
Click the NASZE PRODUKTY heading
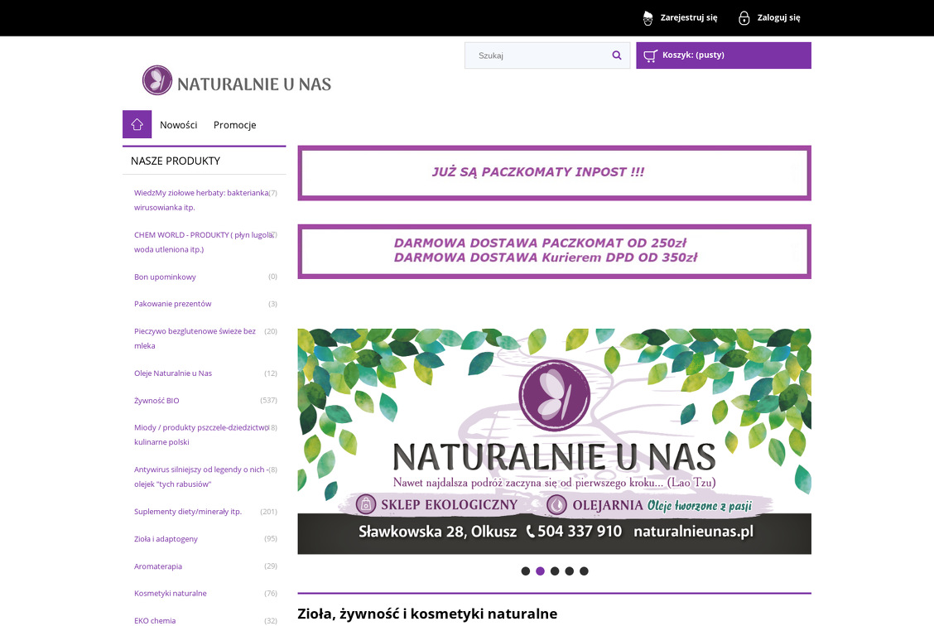[x=176, y=161]
